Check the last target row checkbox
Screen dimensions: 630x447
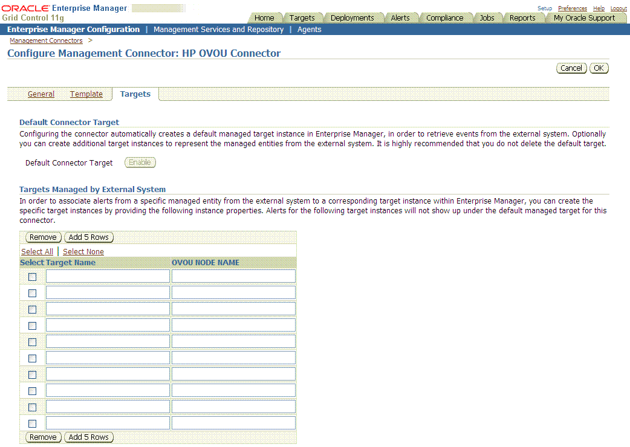click(32, 423)
